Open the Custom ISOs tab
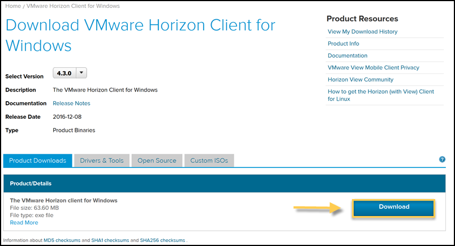455x246 pixels. tap(209, 161)
